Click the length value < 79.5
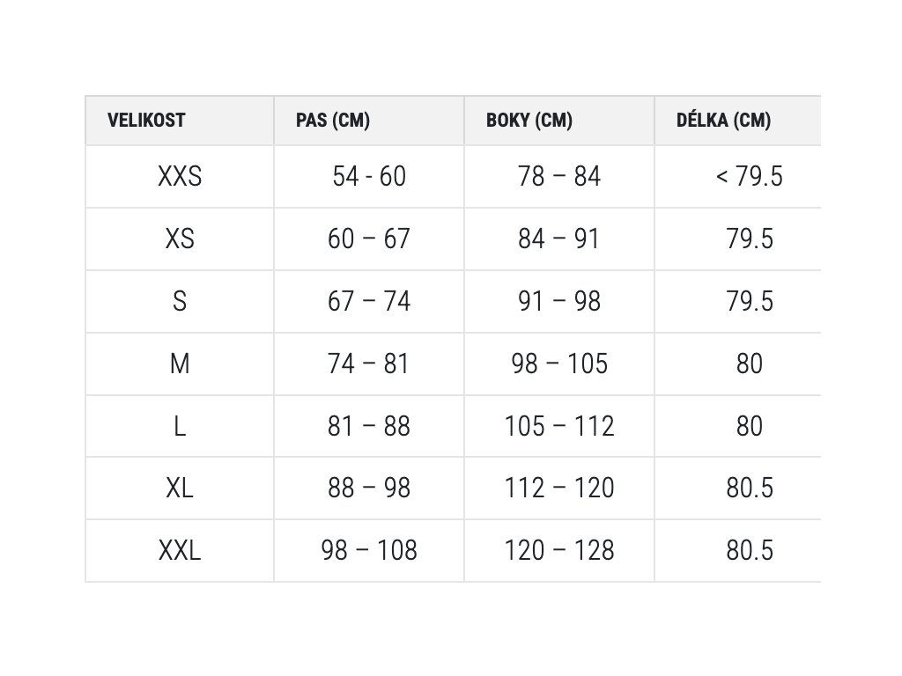This screenshot has width=902, height=676. point(749,176)
